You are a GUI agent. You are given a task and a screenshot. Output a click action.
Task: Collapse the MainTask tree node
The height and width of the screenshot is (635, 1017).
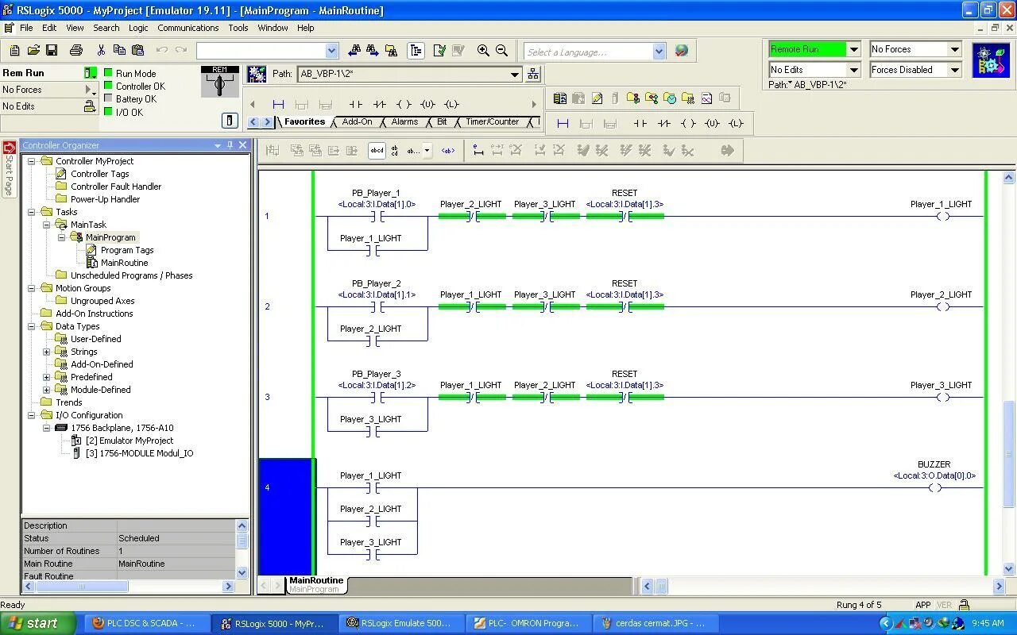(47, 225)
